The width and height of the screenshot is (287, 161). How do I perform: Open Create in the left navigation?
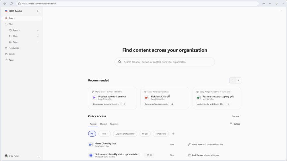pyautogui.click(x=22, y=54)
